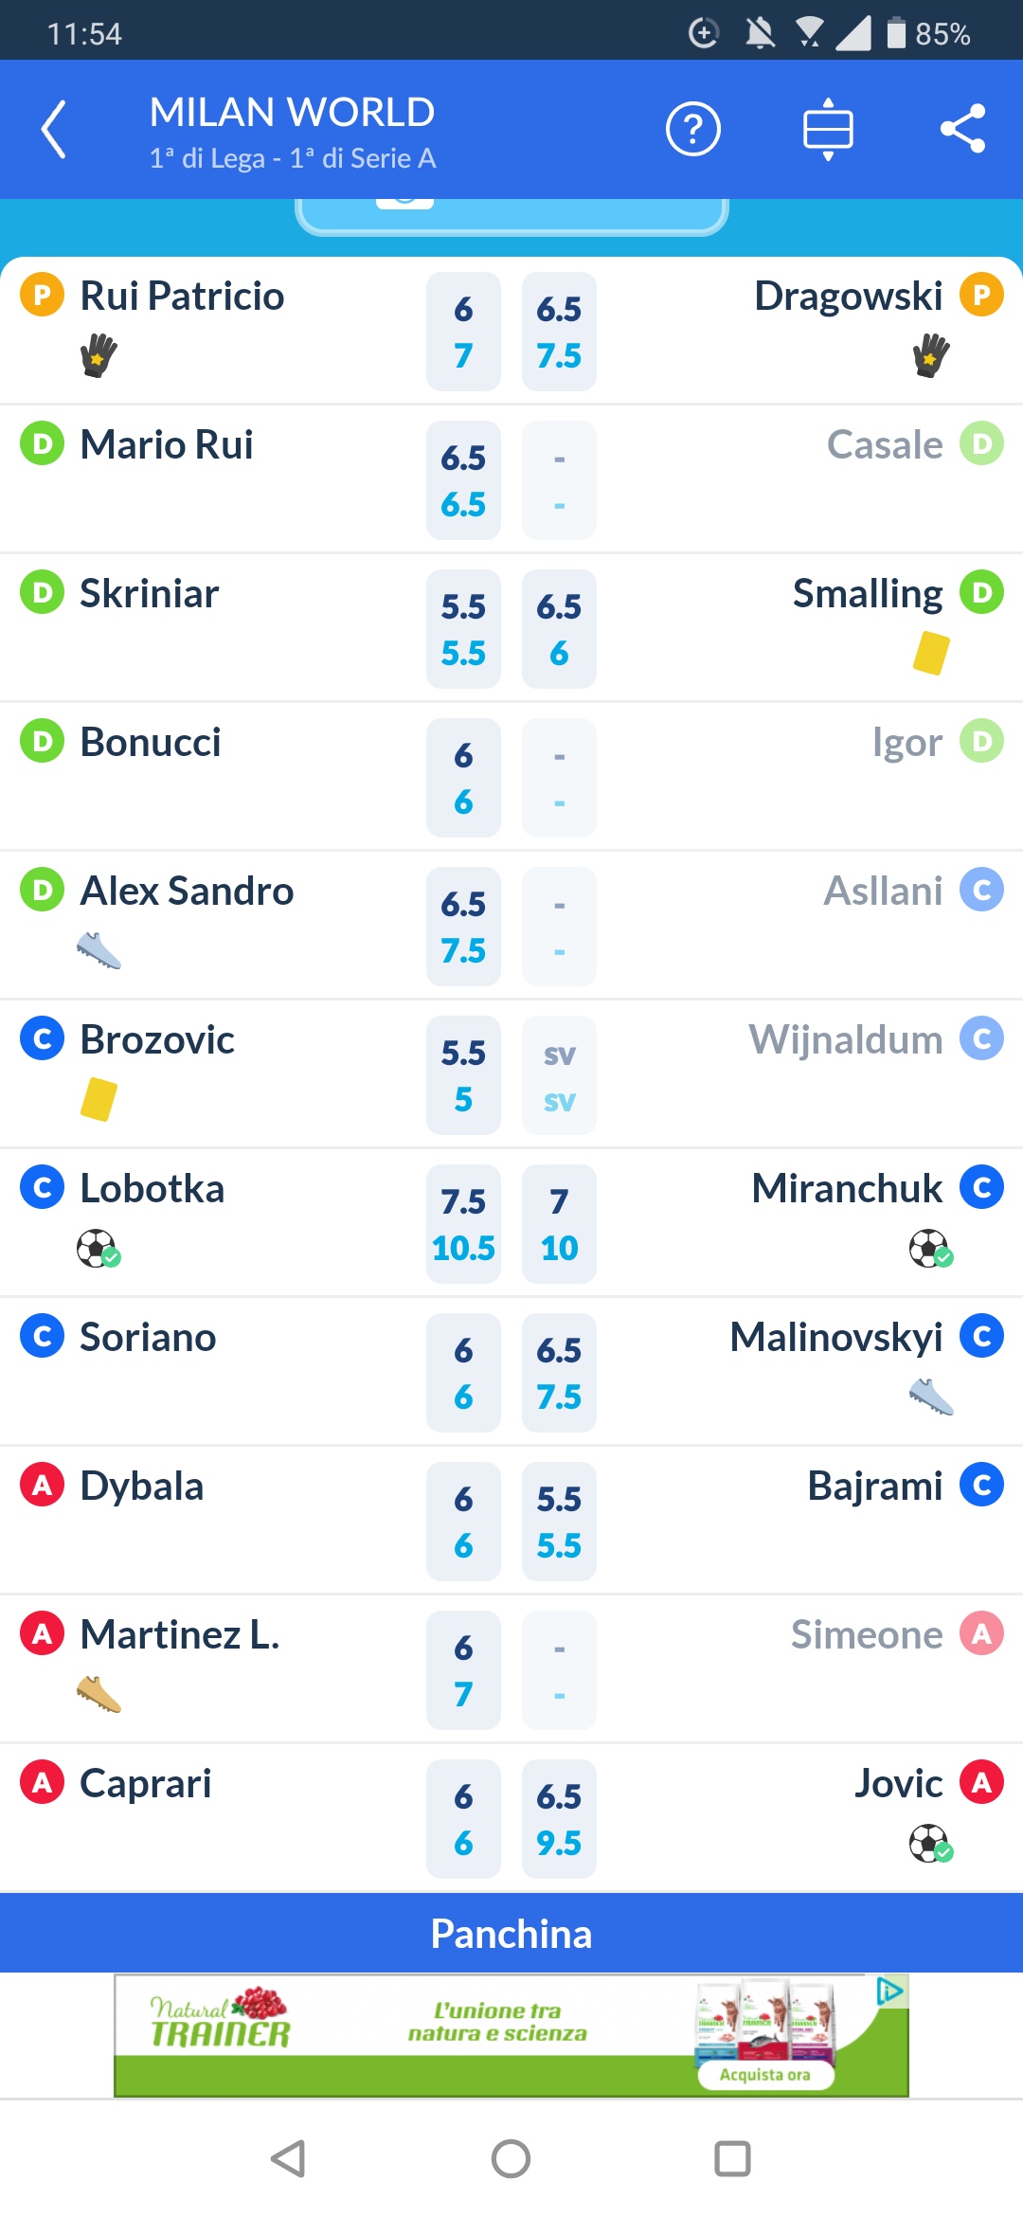Open the help question mark icon
Image resolution: width=1023 pixels, height=2217 pixels.
point(693,129)
